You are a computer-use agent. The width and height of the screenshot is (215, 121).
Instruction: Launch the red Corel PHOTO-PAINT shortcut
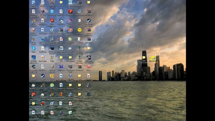coord(70,30)
